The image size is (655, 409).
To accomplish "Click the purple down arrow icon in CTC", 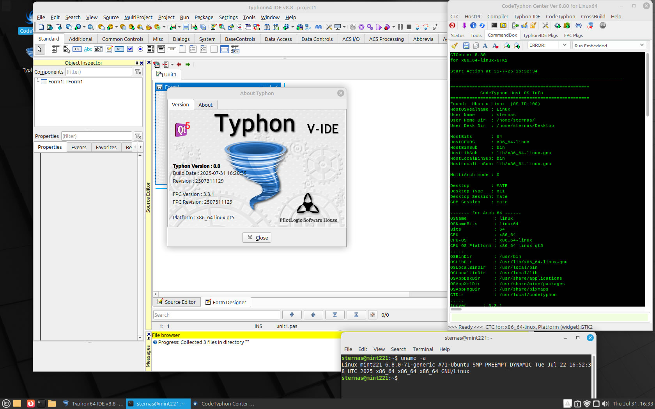I will coord(464,25).
